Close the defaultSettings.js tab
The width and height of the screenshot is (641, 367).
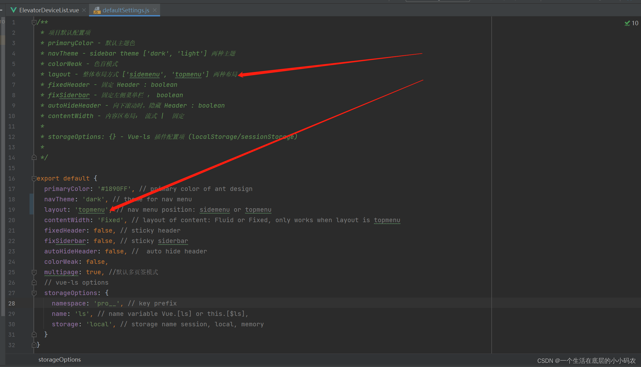coord(155,10)
